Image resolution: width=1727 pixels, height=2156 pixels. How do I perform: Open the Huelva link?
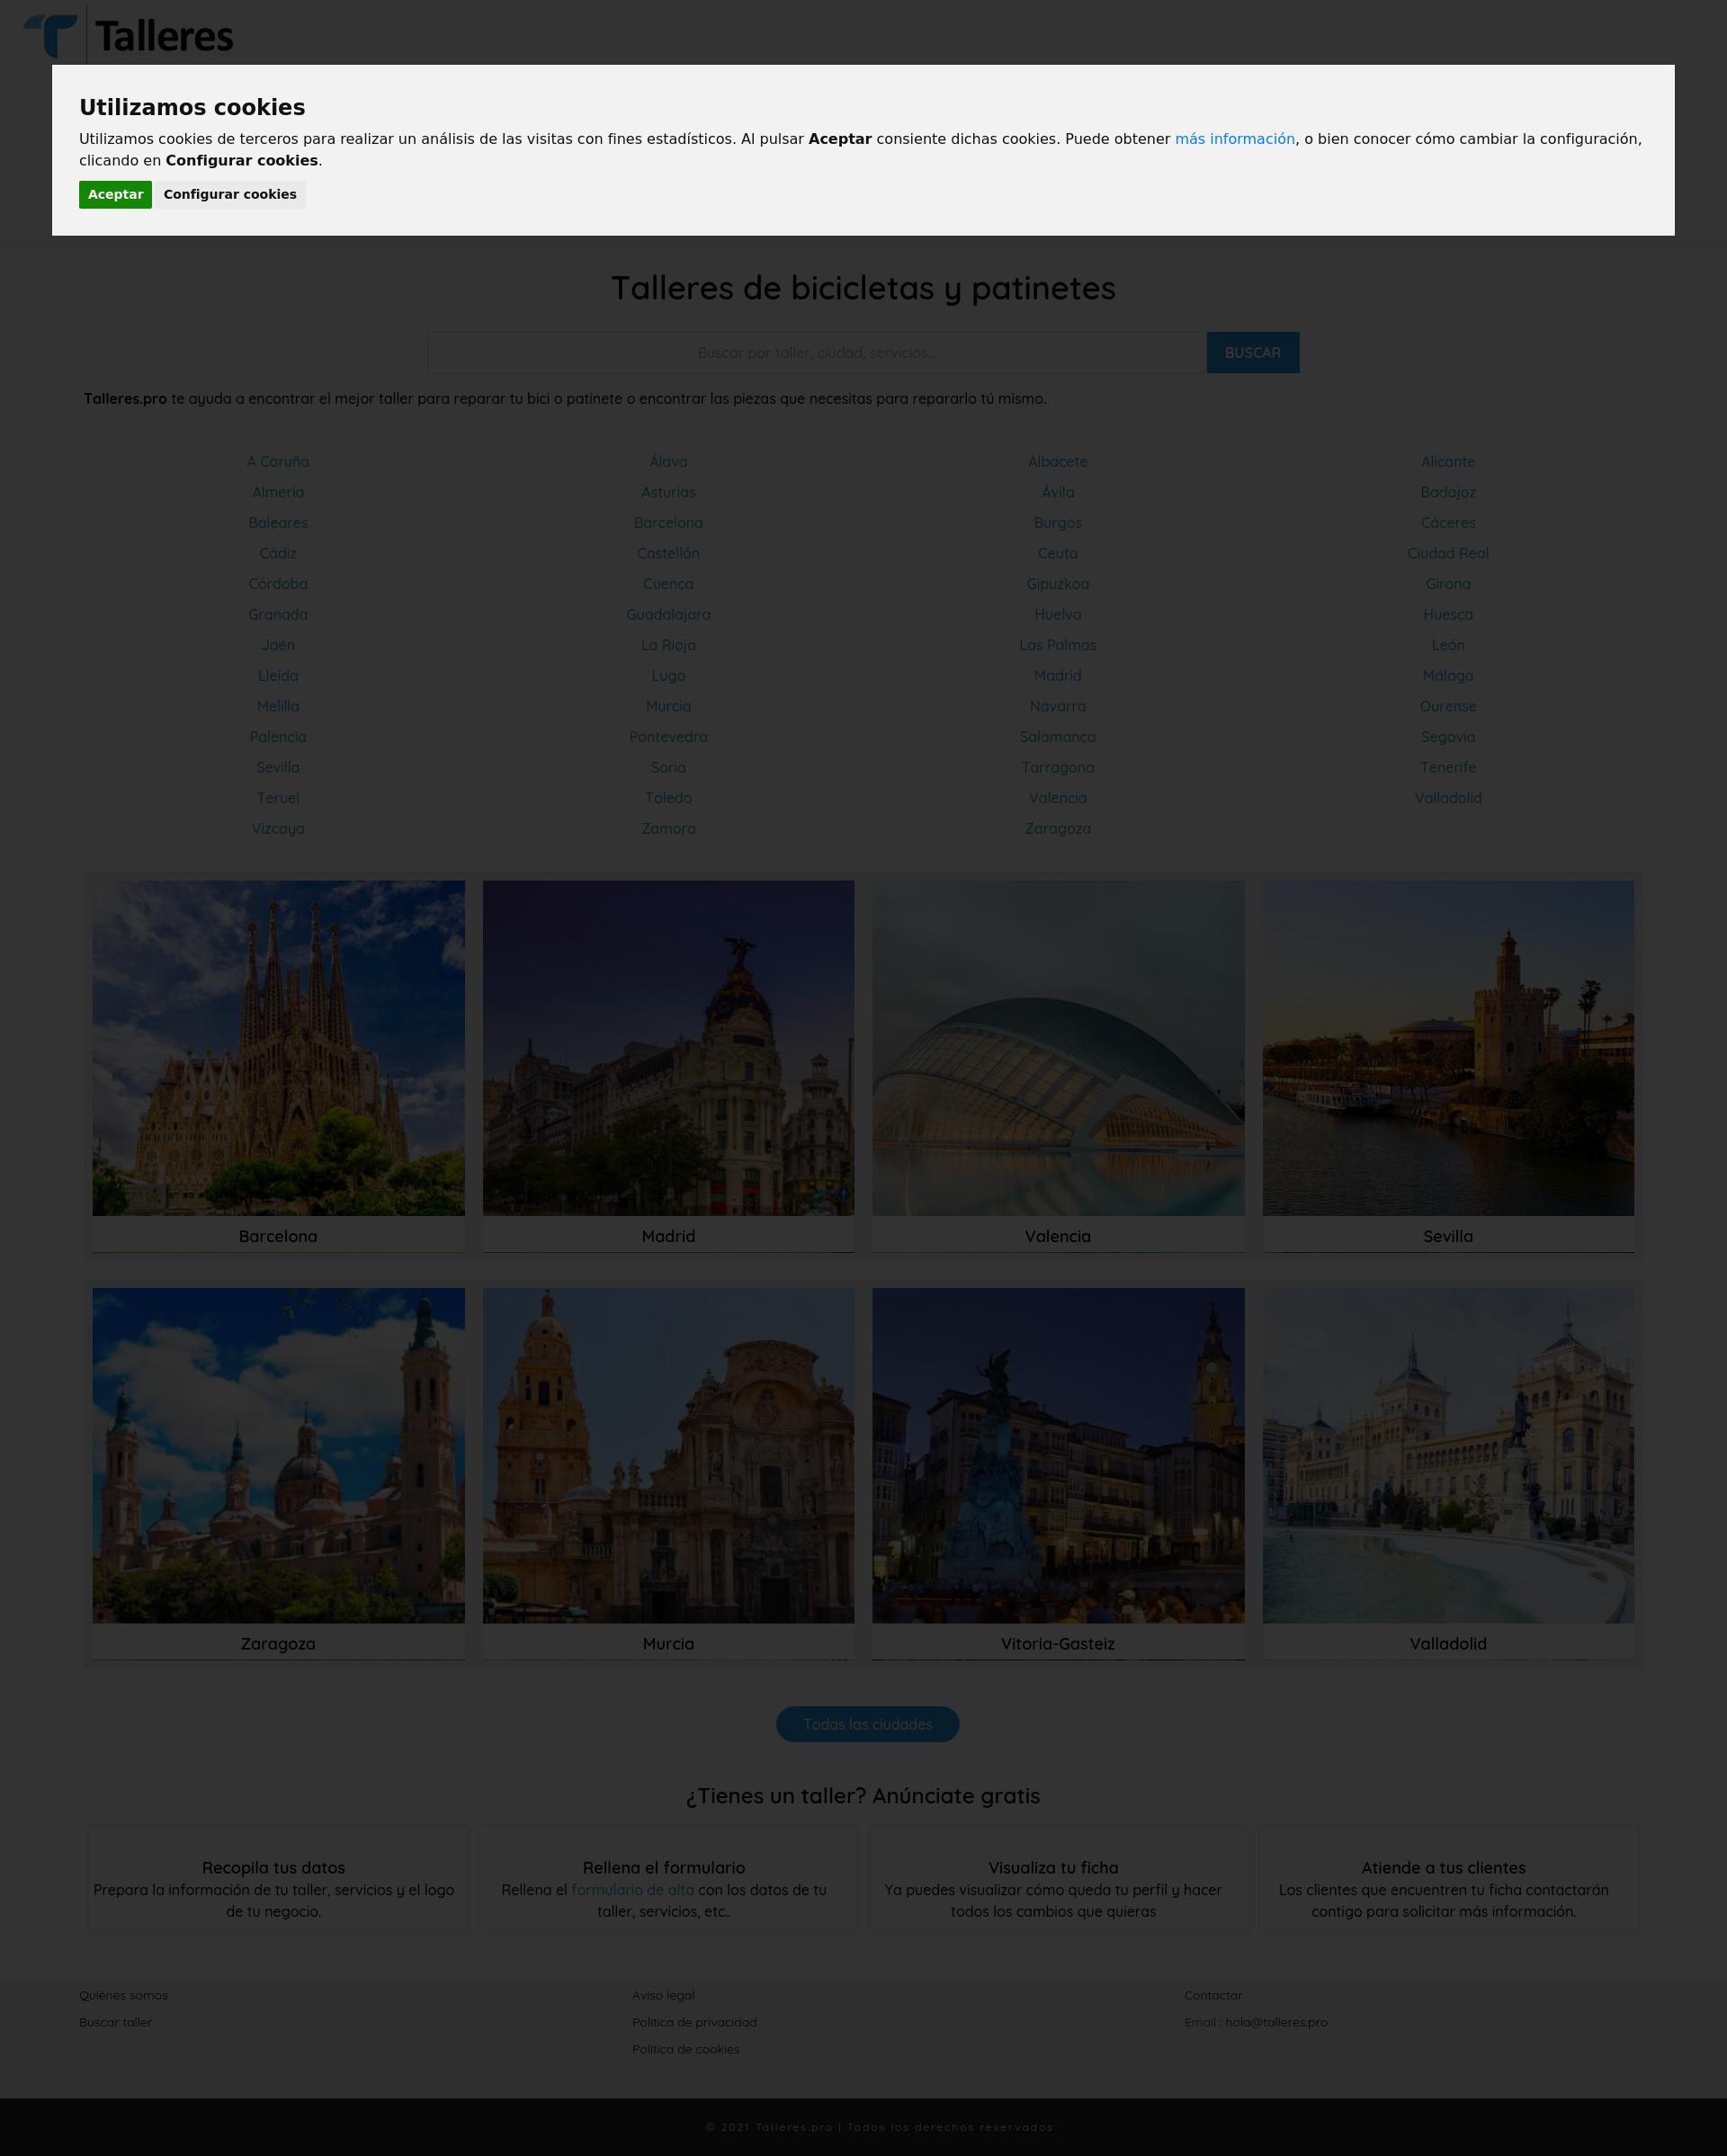1057,615
